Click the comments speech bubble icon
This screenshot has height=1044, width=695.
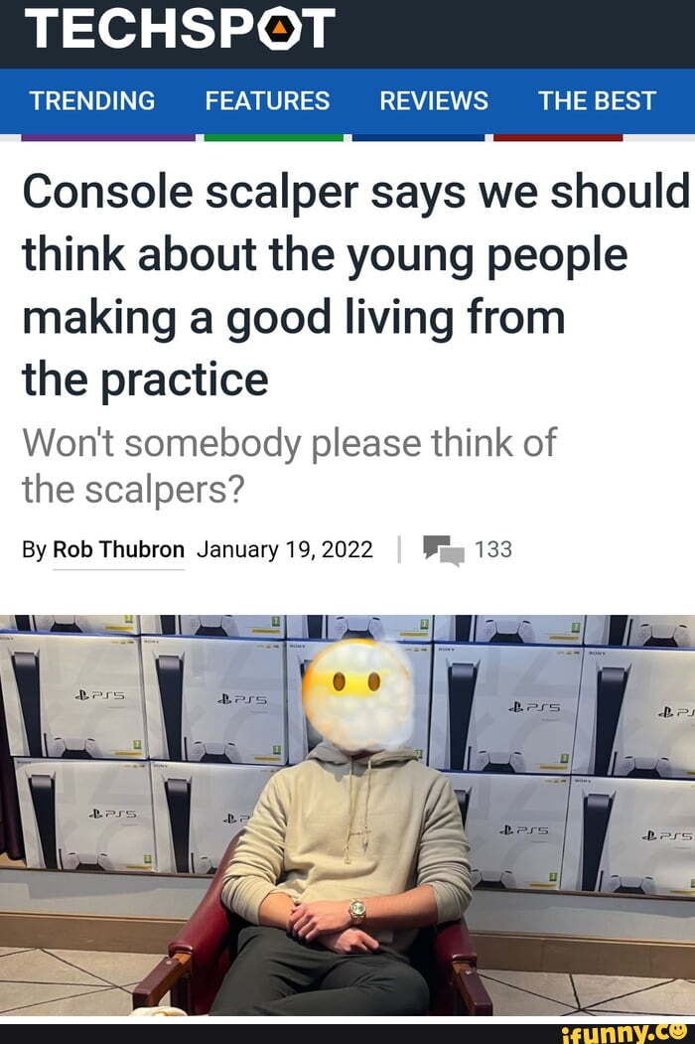(x=444, y=550)
